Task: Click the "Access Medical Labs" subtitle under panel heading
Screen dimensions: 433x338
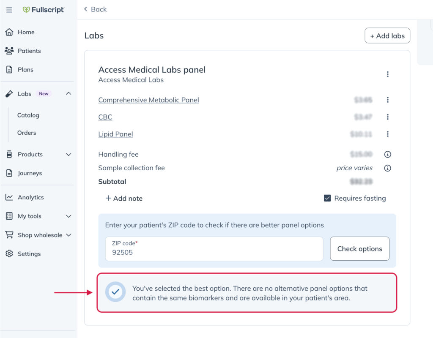Action: [131, 80]
